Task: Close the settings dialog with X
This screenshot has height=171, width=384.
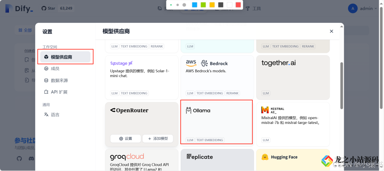Action: [331, 31]
